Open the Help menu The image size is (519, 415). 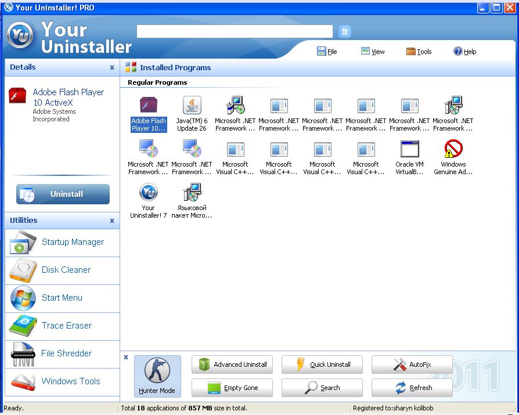point(464,51)
